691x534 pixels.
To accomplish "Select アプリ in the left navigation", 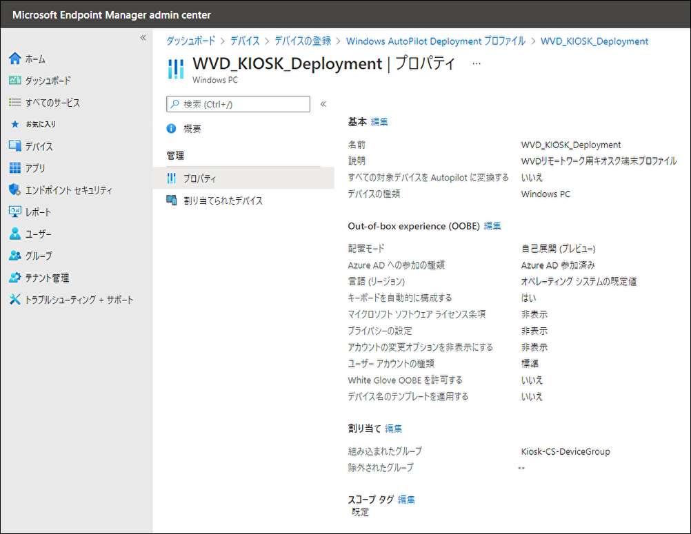I will (34, 168).
